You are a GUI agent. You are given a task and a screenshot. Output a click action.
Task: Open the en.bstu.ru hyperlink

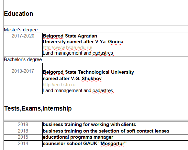click(59, 85)
